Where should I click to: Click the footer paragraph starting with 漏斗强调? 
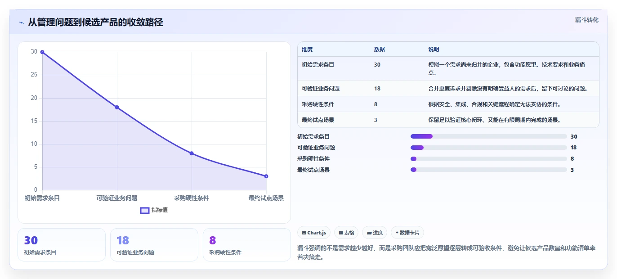point(447,252)
